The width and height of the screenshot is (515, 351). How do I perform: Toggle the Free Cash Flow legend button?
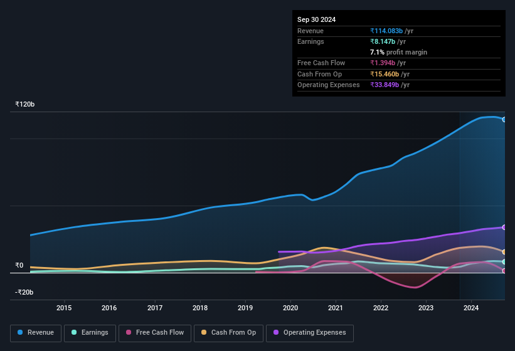pos(155,333)
